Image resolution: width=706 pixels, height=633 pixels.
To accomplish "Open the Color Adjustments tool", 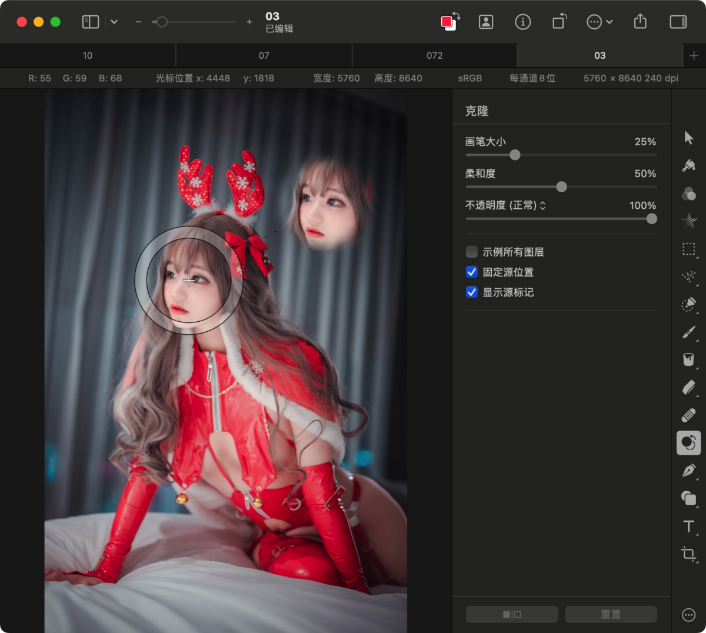I will tap(688, 194).
